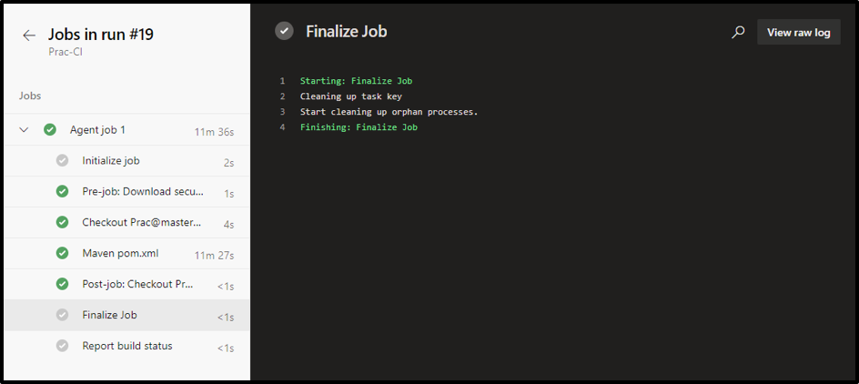Click the Prac-CI pipeline name
The image size is (859, 384).
pyautogui.click(x=66, y=52)
